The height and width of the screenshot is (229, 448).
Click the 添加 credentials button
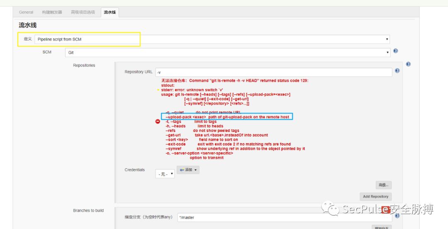188,170
